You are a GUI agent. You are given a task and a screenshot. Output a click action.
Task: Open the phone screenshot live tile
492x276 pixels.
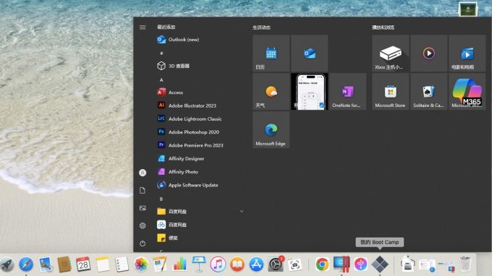click(310, 92)
